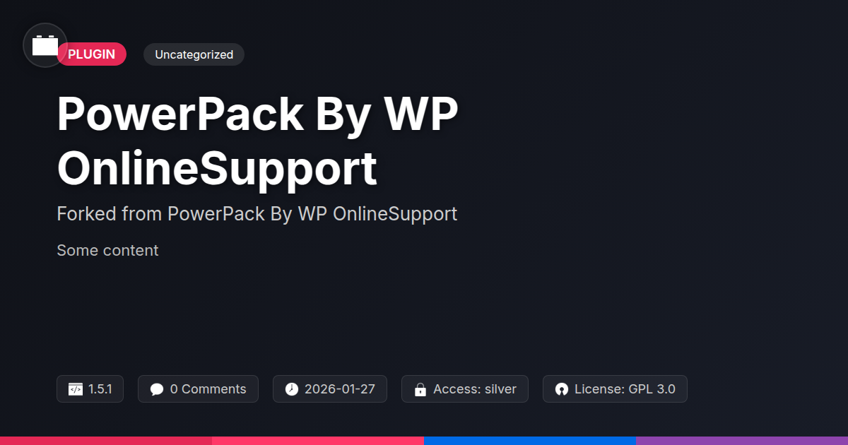Click the code version icon beside 1.5.1
Screen dimensions: 848x445
click(76, 389)
